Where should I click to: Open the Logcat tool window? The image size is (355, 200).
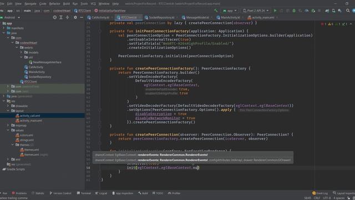pos(101,193)
